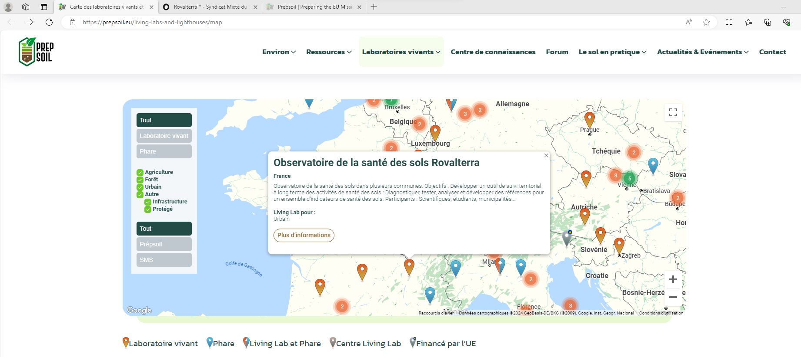The width and height of the screenshot is (801, 357).
Task: Go forward in browser history
Action: coord(30,22)
